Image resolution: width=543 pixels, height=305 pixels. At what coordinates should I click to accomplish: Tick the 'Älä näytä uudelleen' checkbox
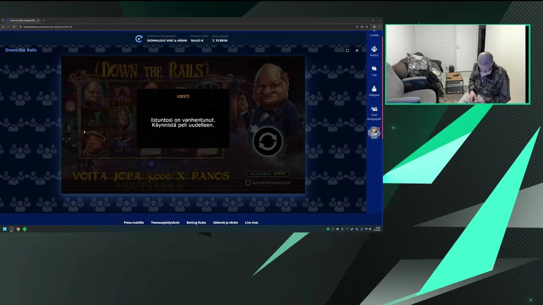point(248,183)
